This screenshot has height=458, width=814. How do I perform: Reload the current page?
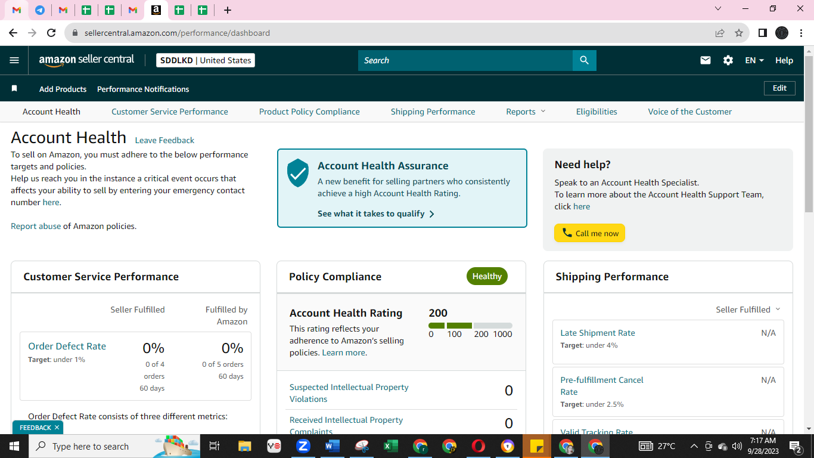51,33
